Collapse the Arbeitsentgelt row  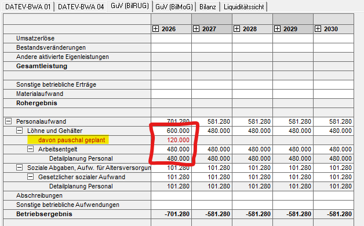(30, 149)
